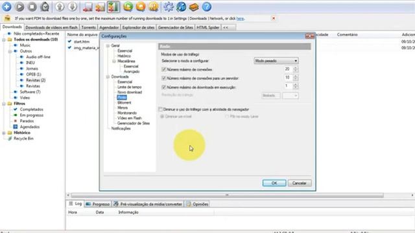
Task: Select the Medium traffic mode toolbar icon
Action: tap(101, 7)
